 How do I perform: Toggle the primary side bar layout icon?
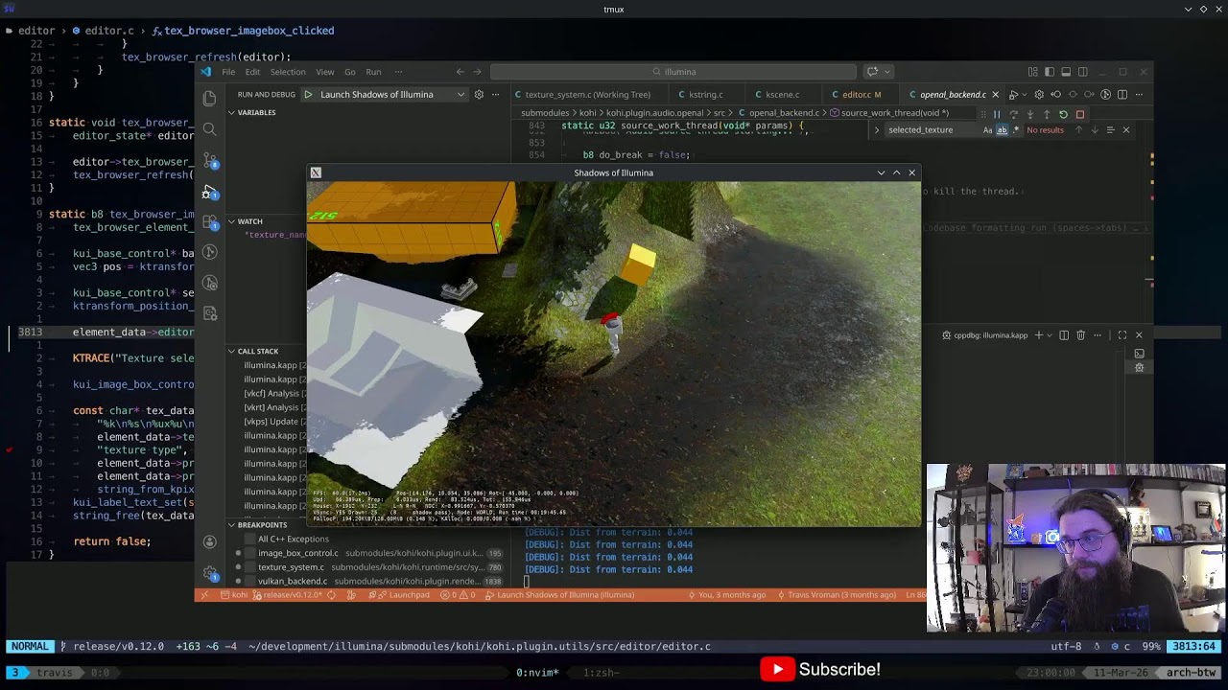tap(1049, 72)
